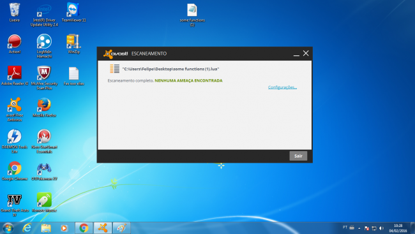Viewport: 415px width, 234px height.
Task: Launch Mozilla Firefox desktop shortcut
Action: point(44,107)
